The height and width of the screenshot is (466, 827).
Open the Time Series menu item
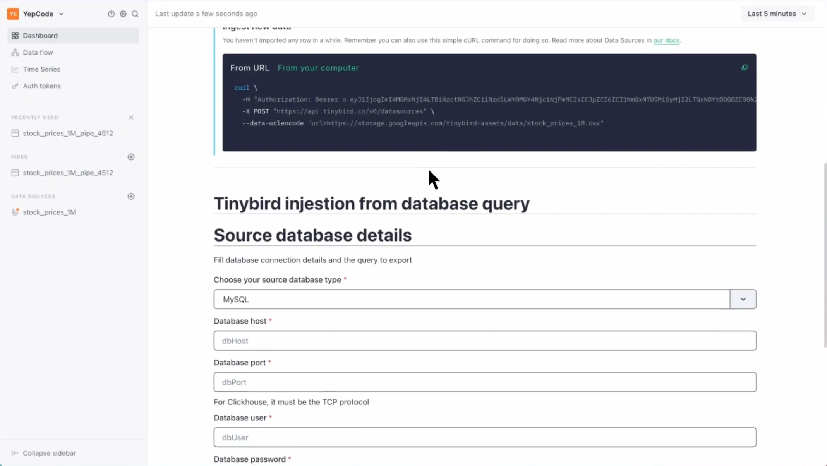click(x=41, y=69)
